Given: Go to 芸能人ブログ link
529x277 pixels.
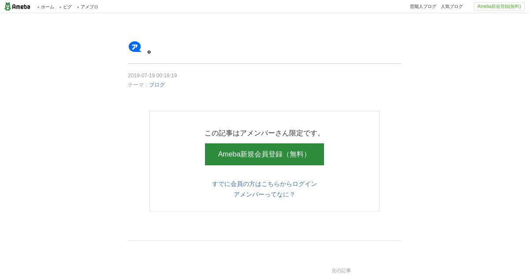Looking at the screenshot, I should tap(423, 7).
